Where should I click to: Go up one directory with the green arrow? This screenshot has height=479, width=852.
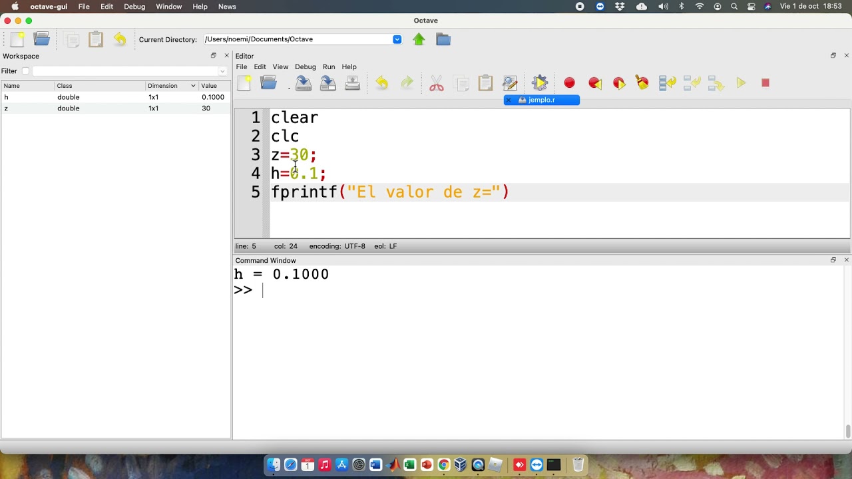pos(419,39)
